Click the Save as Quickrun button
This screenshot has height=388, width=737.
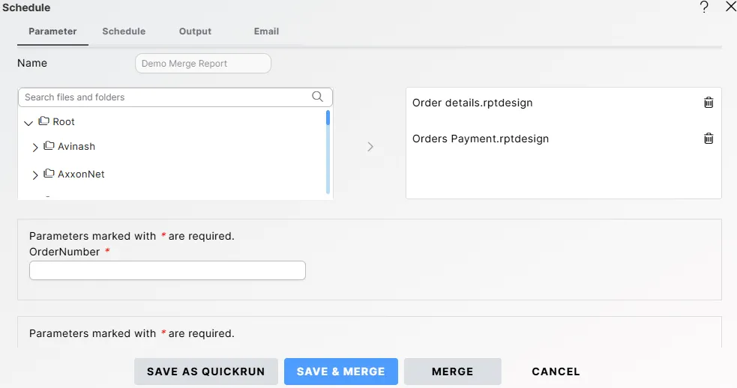coord(205,372)
